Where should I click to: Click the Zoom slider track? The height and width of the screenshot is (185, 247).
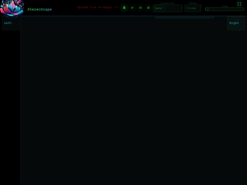225,9
